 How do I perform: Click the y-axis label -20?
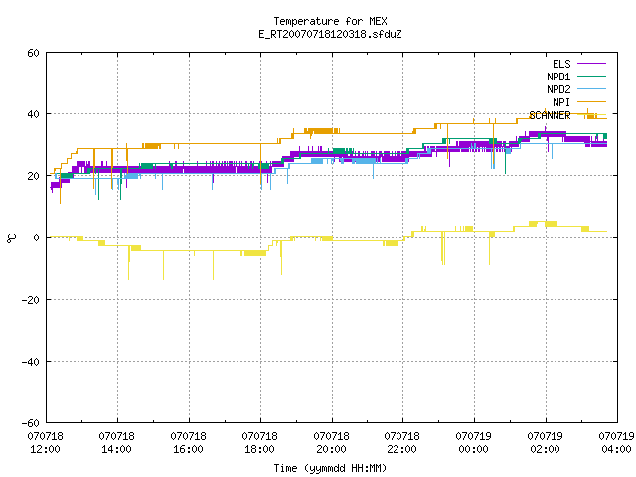[x=31, y=300]
